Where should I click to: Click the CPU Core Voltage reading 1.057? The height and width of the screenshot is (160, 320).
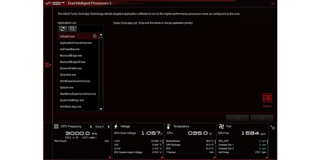pyautogui.click(x=152, y=133)
